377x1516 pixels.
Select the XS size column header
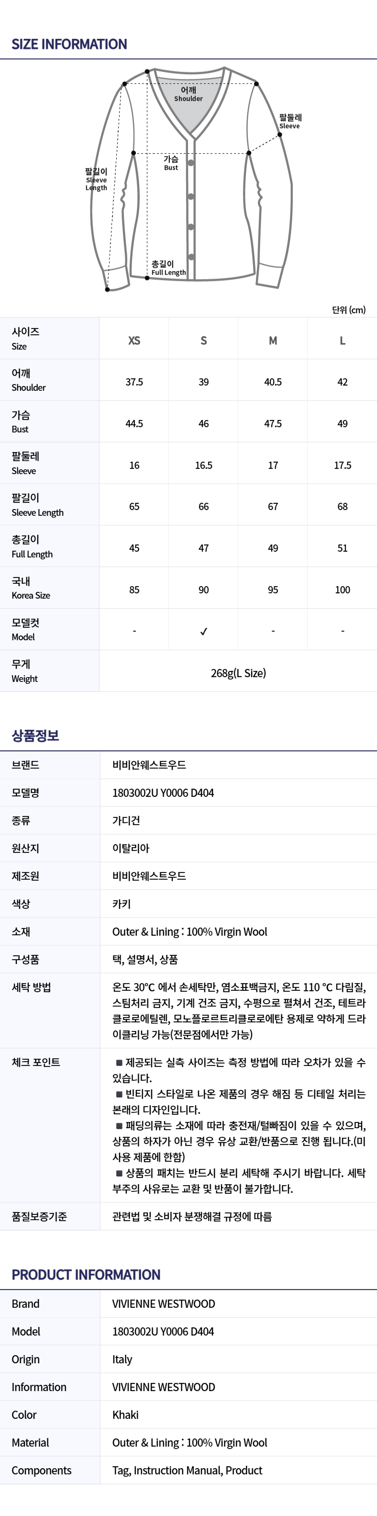(134, 341)
